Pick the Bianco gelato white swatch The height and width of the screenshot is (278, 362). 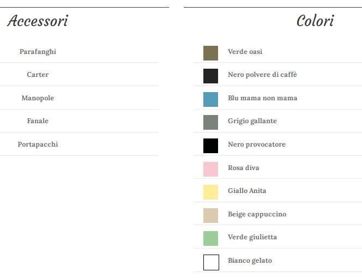point(211,262)
